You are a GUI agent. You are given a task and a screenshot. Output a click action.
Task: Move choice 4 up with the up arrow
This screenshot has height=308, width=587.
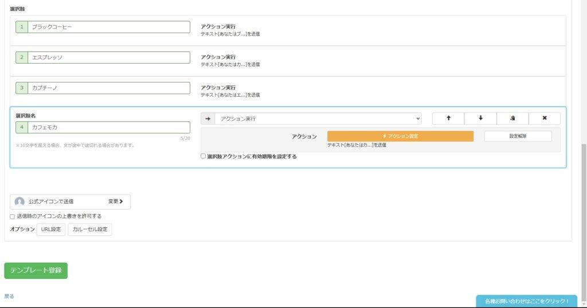tap(448, 119)
